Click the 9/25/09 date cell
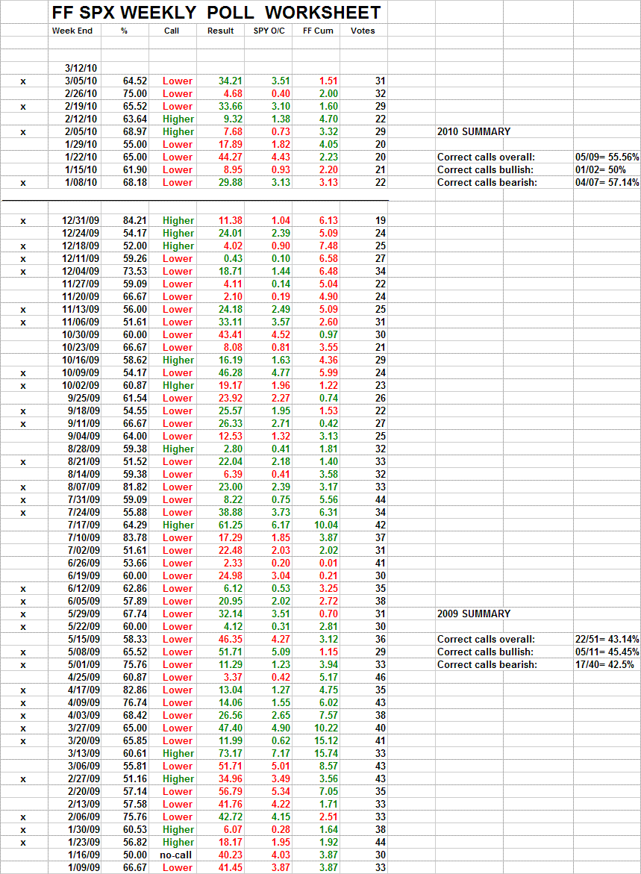 pyautogui.click(x=84, y=398)
